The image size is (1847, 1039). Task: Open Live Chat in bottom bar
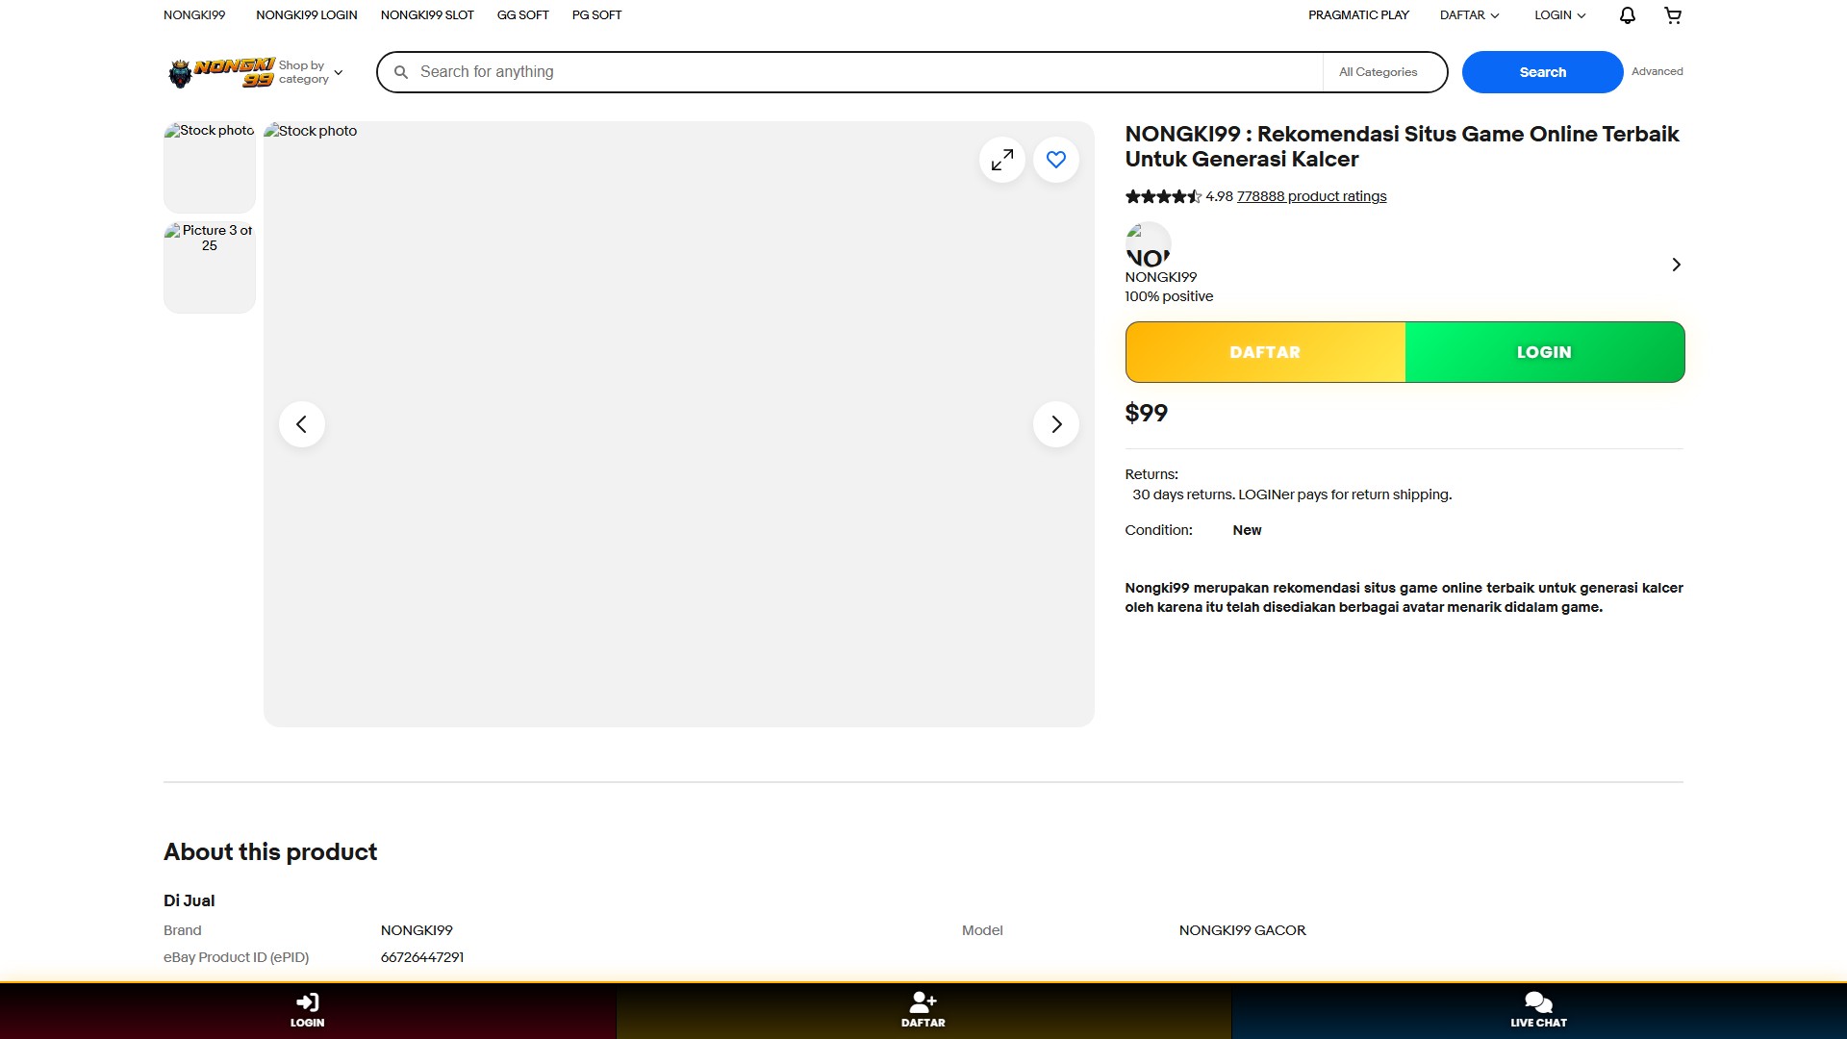(1538, 1009)
